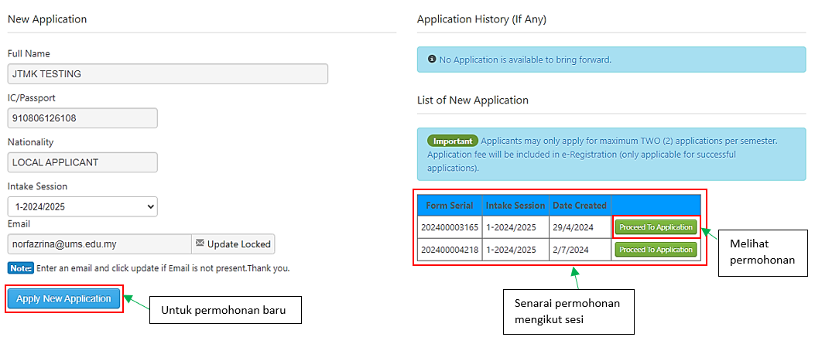Click the Date Created column header

coord(579,206)
